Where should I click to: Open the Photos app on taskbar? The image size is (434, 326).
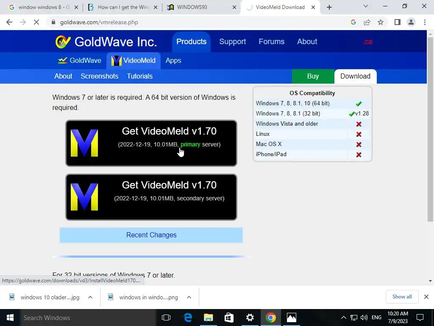(292, 318)
